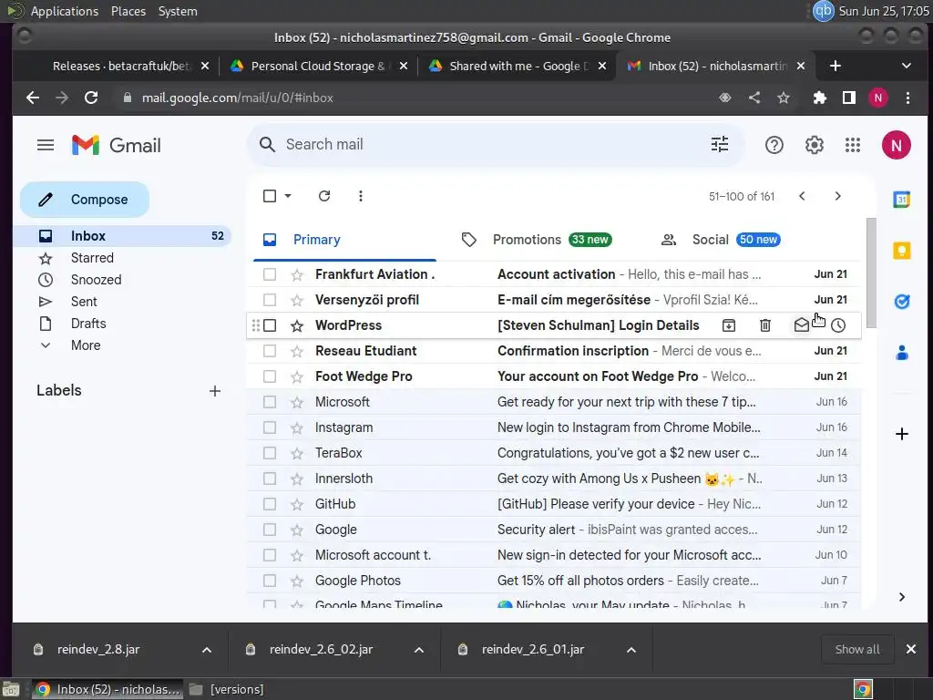Open Google Tasks side panel icon

click(902, 302)
